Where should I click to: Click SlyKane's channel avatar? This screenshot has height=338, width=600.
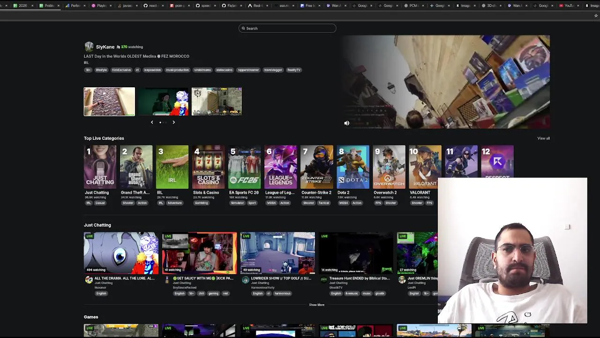(x=89, y=47)
